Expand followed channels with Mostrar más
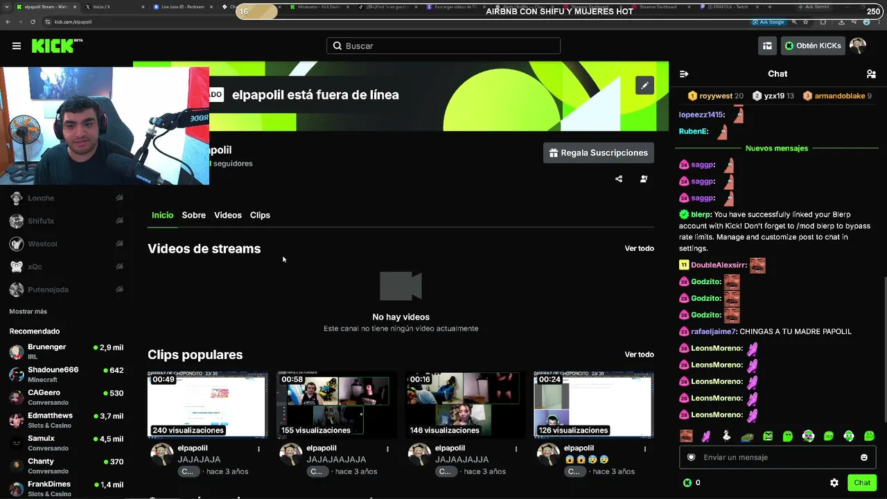Viewport: 887px width, 499px height. pyautogui.click(x=28, y=311)
